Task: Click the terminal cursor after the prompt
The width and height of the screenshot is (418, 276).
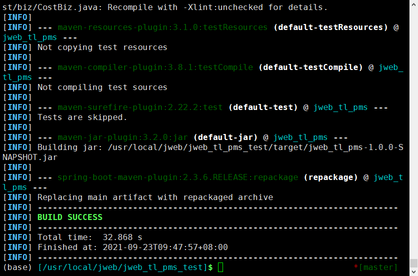Action: tap(221, 267)
